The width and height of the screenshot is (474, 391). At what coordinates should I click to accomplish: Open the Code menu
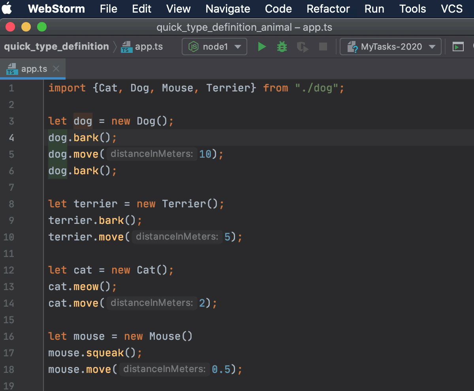278,9
